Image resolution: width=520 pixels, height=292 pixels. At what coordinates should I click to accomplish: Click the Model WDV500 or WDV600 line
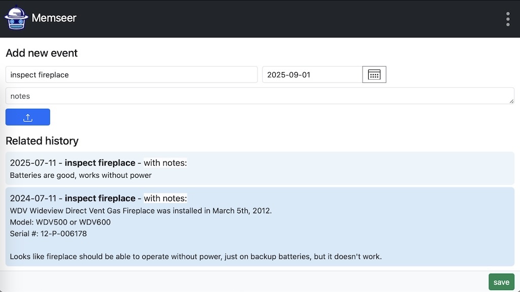60,222
